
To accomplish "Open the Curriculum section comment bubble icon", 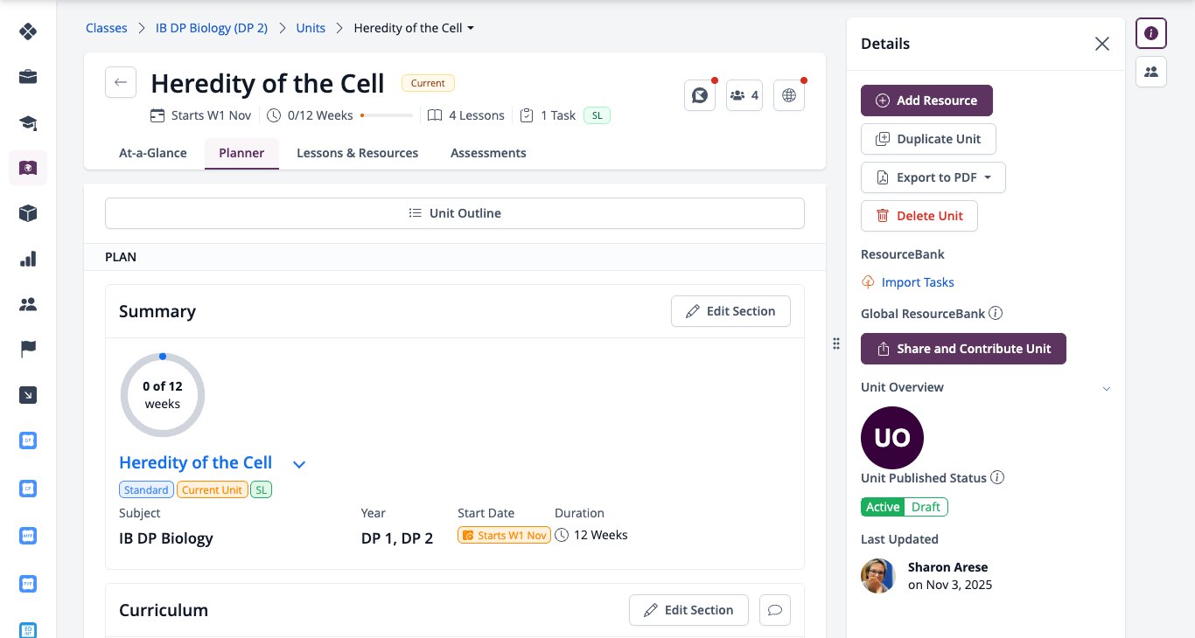I will (775, 610).
